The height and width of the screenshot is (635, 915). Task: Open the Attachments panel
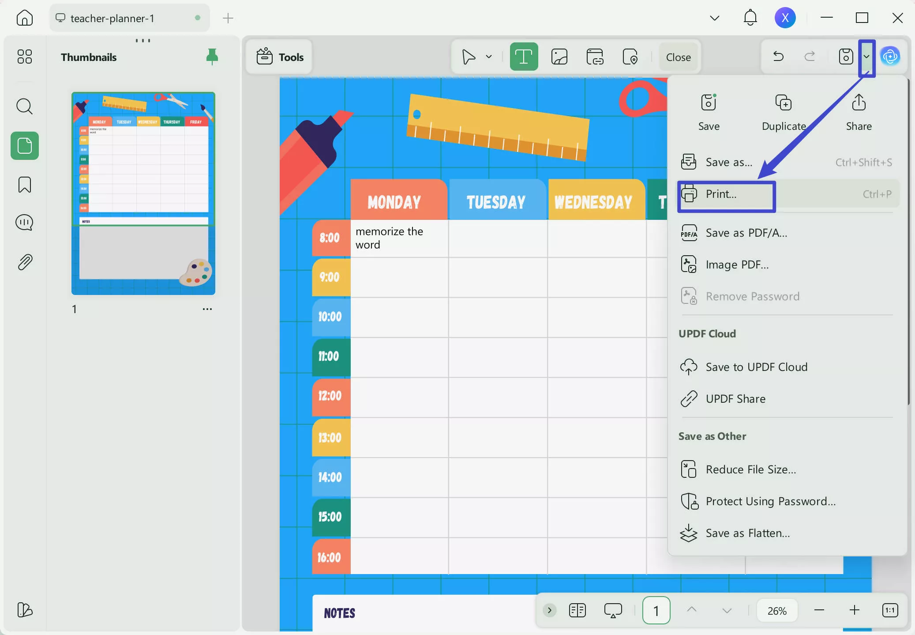[25, 261]
